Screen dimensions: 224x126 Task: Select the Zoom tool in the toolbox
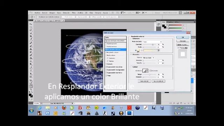(x=31, y=89)
